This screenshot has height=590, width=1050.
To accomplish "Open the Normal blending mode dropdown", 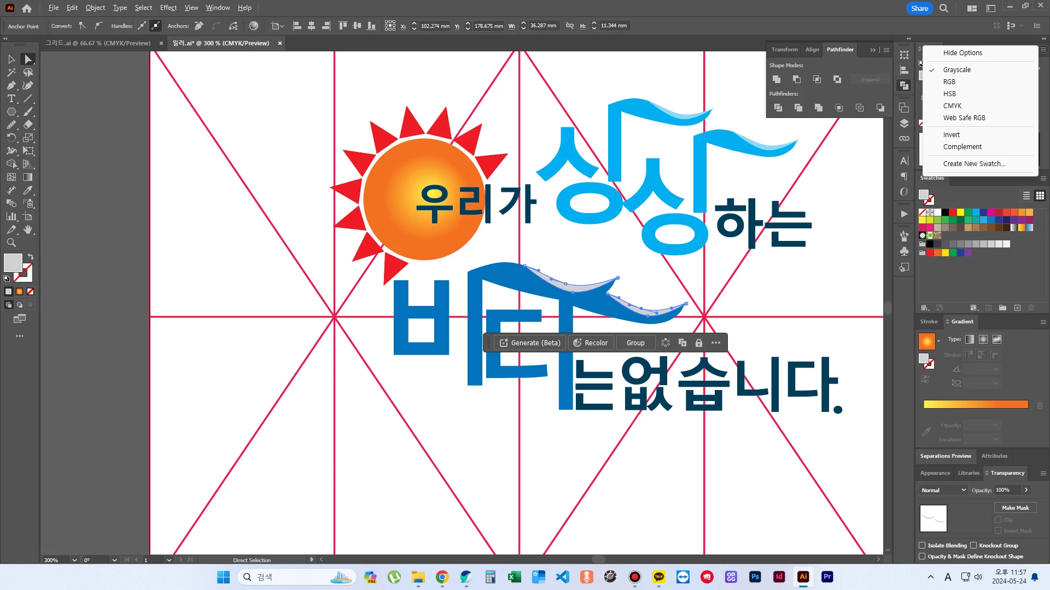I will click(x=943, y=490).
